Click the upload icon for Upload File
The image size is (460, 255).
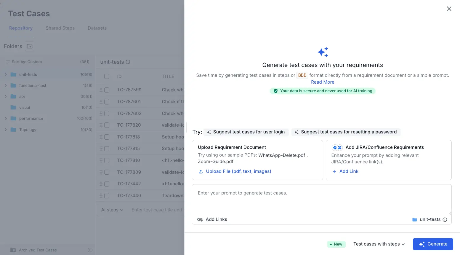point(201,172)
